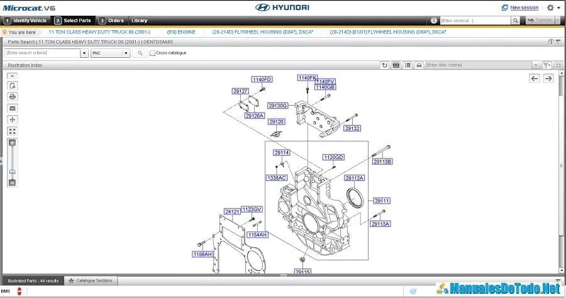Open the Catalogue Sections tab
This screenshot has width=566, height=298.
click(x=91, y=280)
